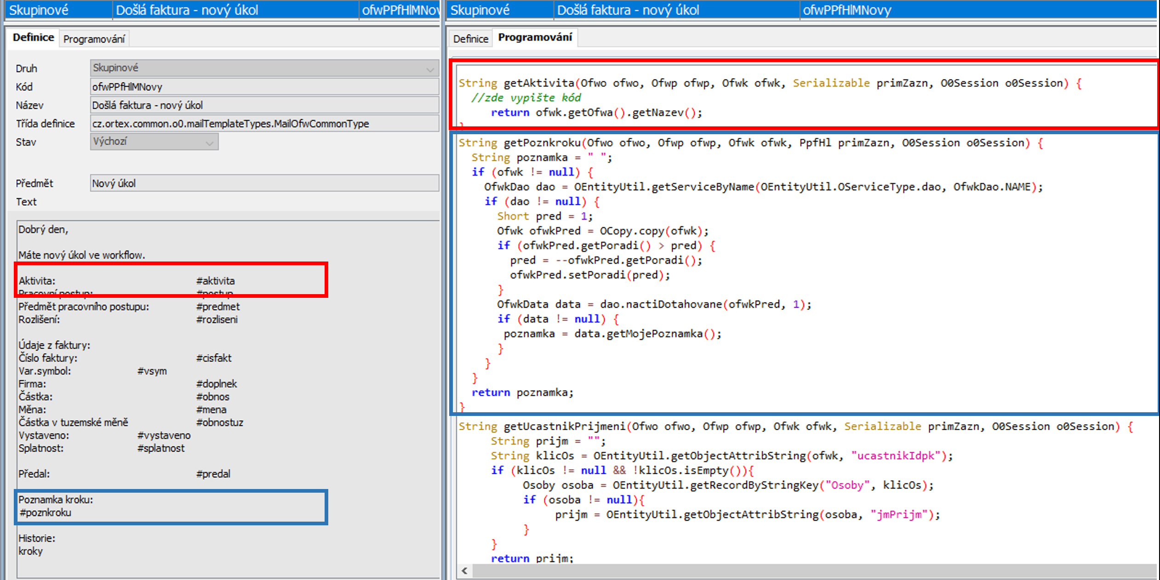
Task: Click the Kód input field
Action: pos(264,87)
